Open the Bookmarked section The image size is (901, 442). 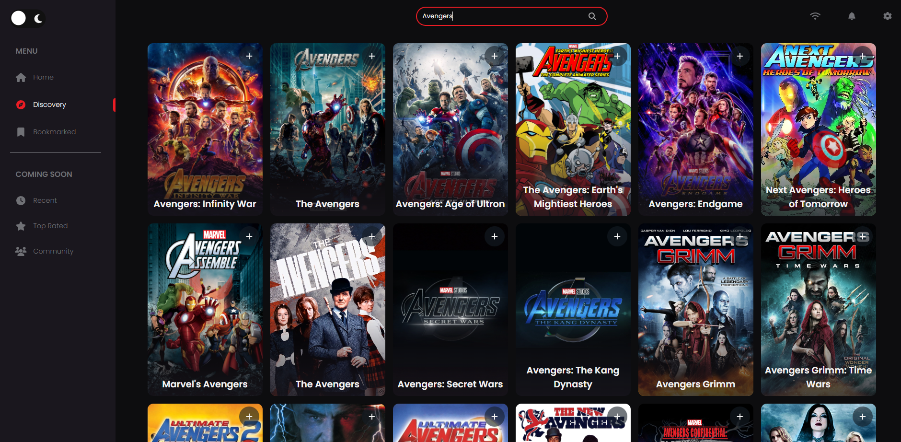pyautogui.click(x=54, y=132)
